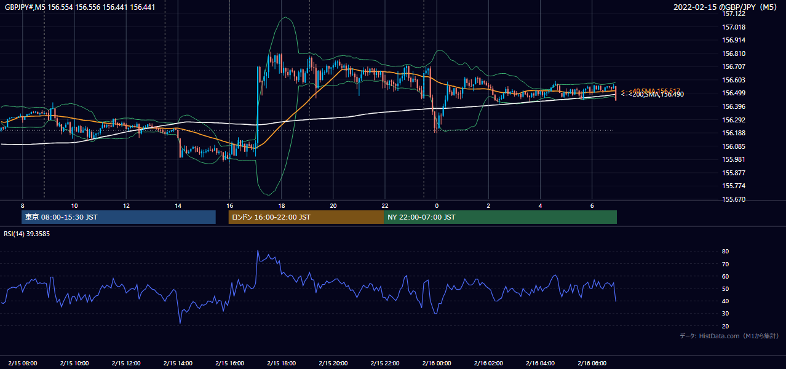Click price level 157.122 on the scale
Screen dimensions: 786x369
point(734,14)
